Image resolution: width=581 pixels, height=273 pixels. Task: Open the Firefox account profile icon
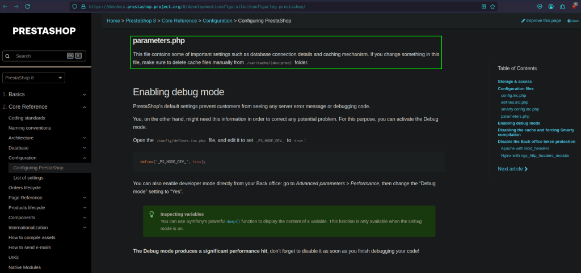551,6
